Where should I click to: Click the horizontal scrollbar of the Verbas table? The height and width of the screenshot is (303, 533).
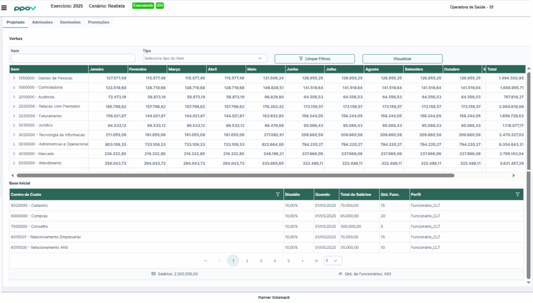[x=235, y=175]
